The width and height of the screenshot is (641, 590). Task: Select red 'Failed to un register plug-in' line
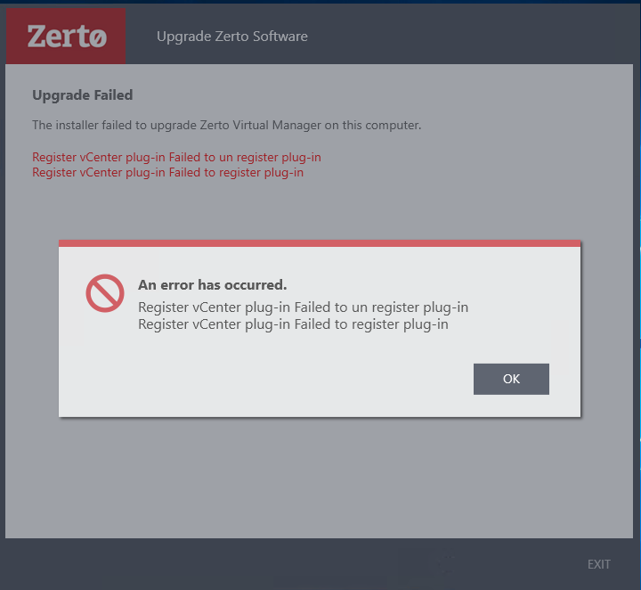[x=176, y=158]
